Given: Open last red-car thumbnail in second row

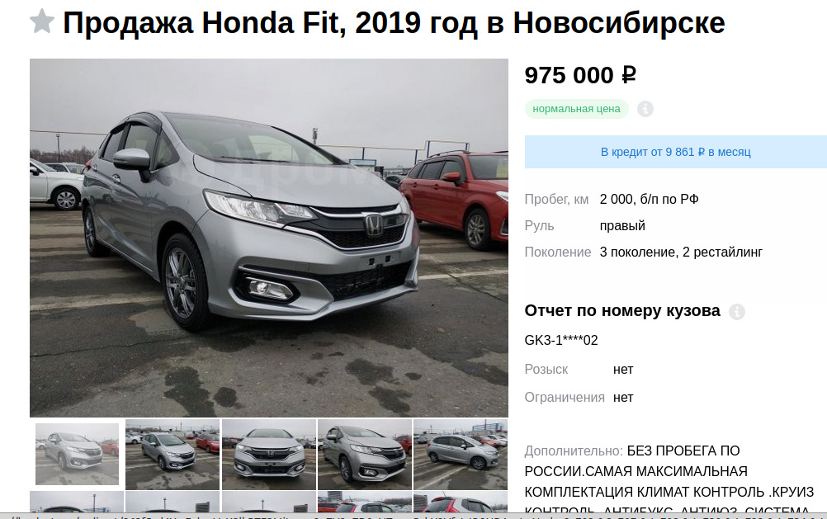Looking at the screenshot, I should click(461, 502).
